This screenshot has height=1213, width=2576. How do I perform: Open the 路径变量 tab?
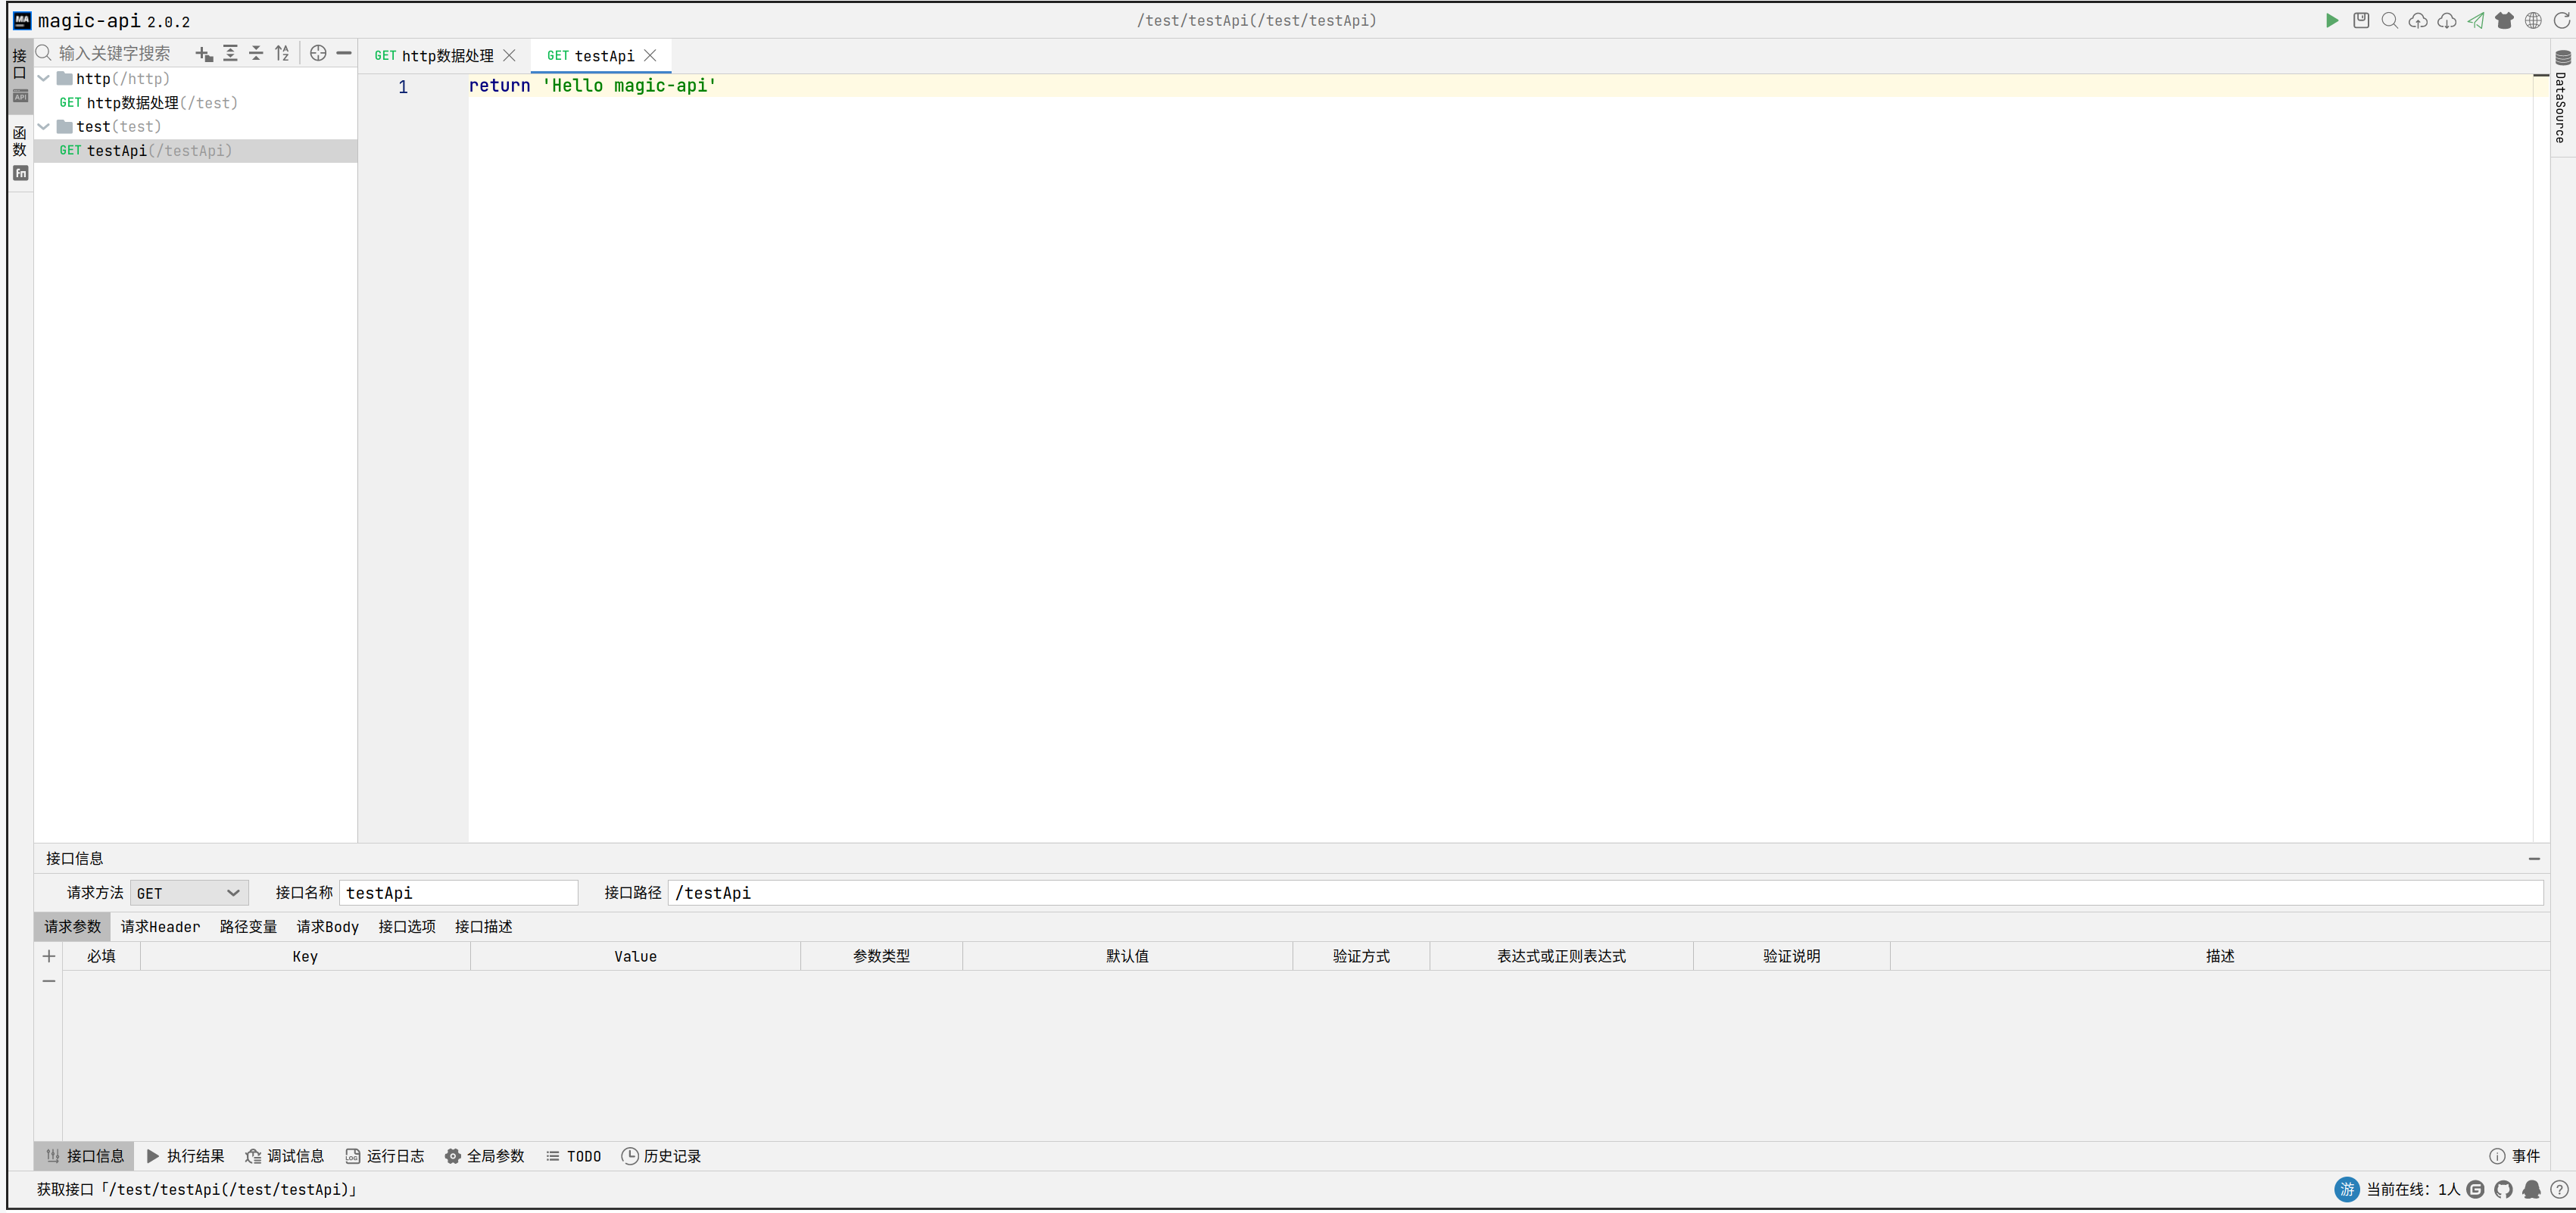[248, 927]
